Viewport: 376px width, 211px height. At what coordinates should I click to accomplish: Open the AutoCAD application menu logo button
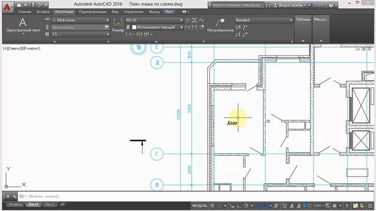[x=8, y=7]
